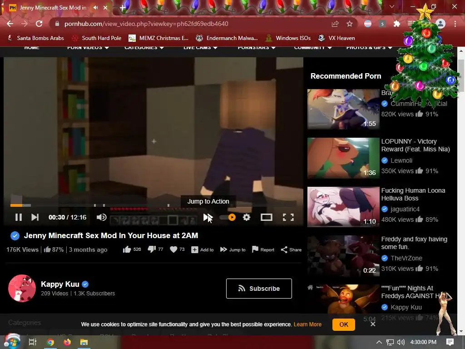This screenshot has width=465, height=349.
Task: Subscribe to the Kappy Kuu channel
Action: pyautogui.click(x=259, y=289)
